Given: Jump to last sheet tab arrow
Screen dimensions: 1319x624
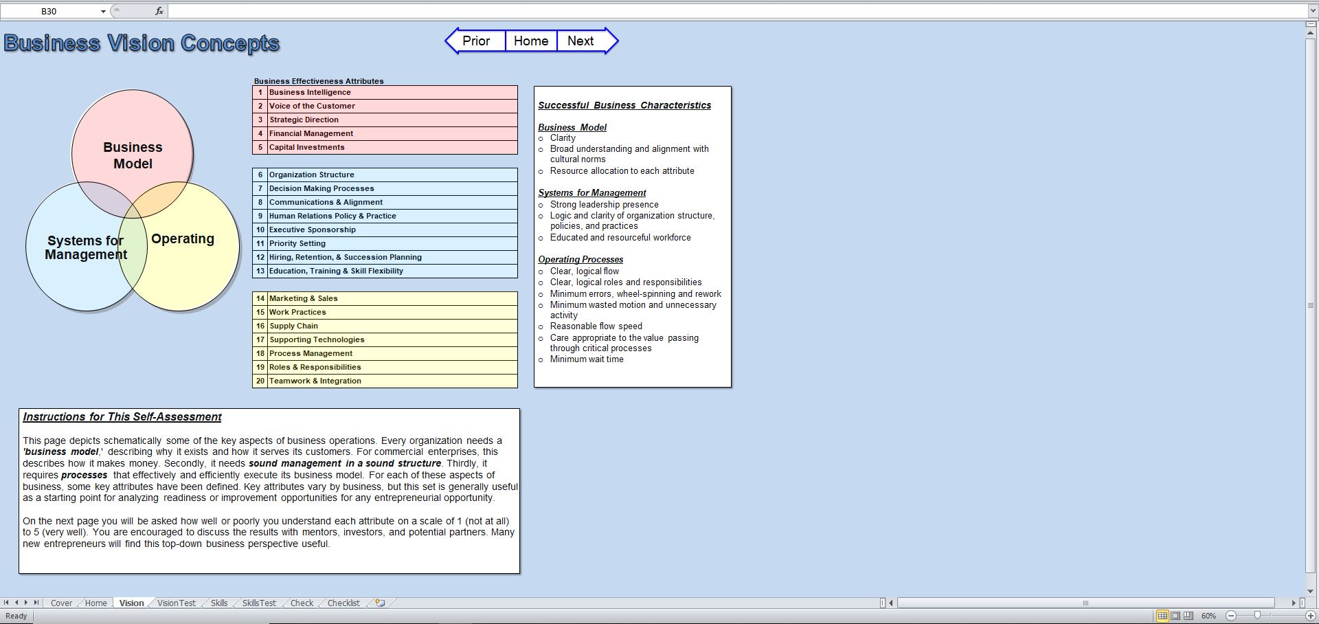Looking at the screenshot, I should (x=36, y=603).
